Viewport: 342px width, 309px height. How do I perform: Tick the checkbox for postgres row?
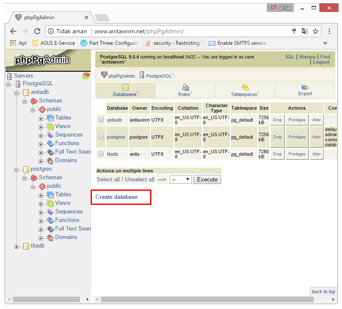click(x=101, y=137)
